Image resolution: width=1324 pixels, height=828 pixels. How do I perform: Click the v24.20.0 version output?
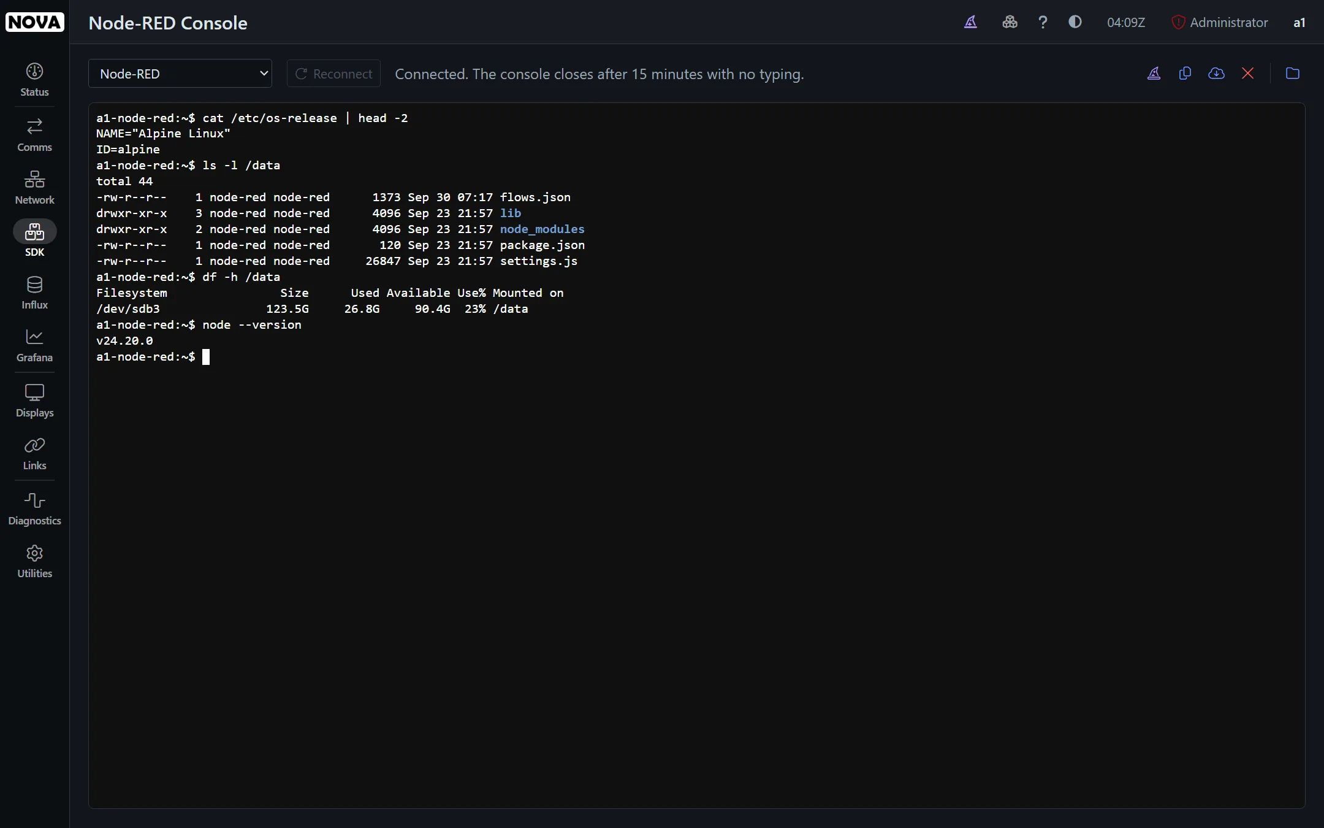[x=124, y=340]
